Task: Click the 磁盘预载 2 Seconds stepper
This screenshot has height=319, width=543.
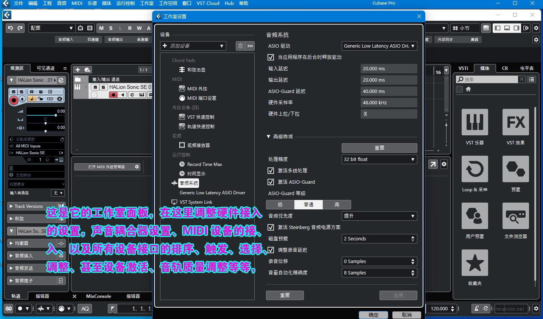Action: (x=412, y=238)
